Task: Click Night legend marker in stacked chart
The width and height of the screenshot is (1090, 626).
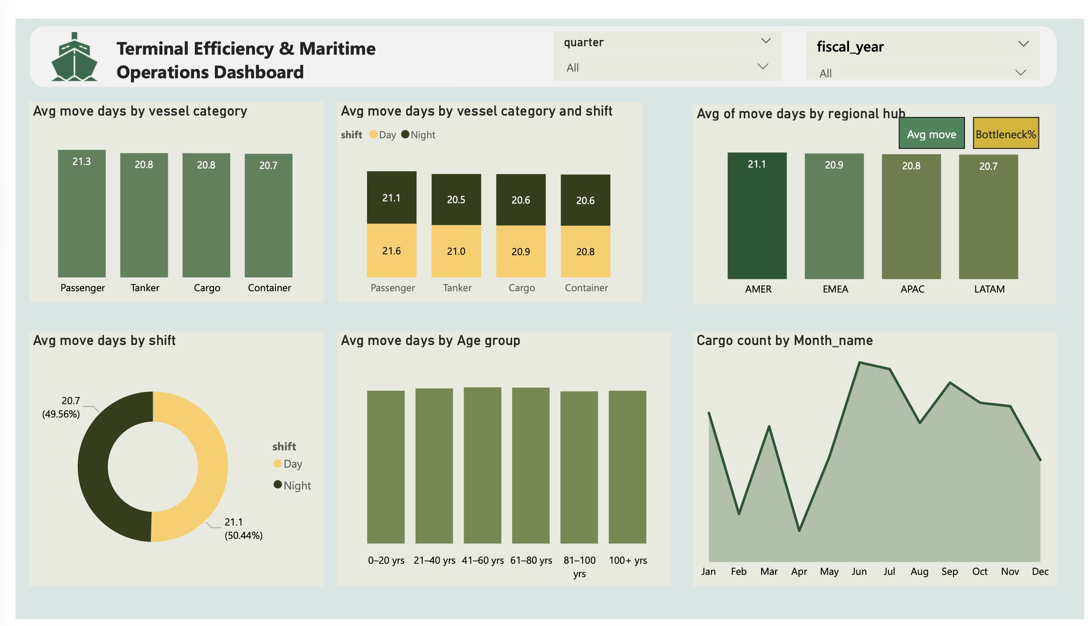Action: pos(405,134)
